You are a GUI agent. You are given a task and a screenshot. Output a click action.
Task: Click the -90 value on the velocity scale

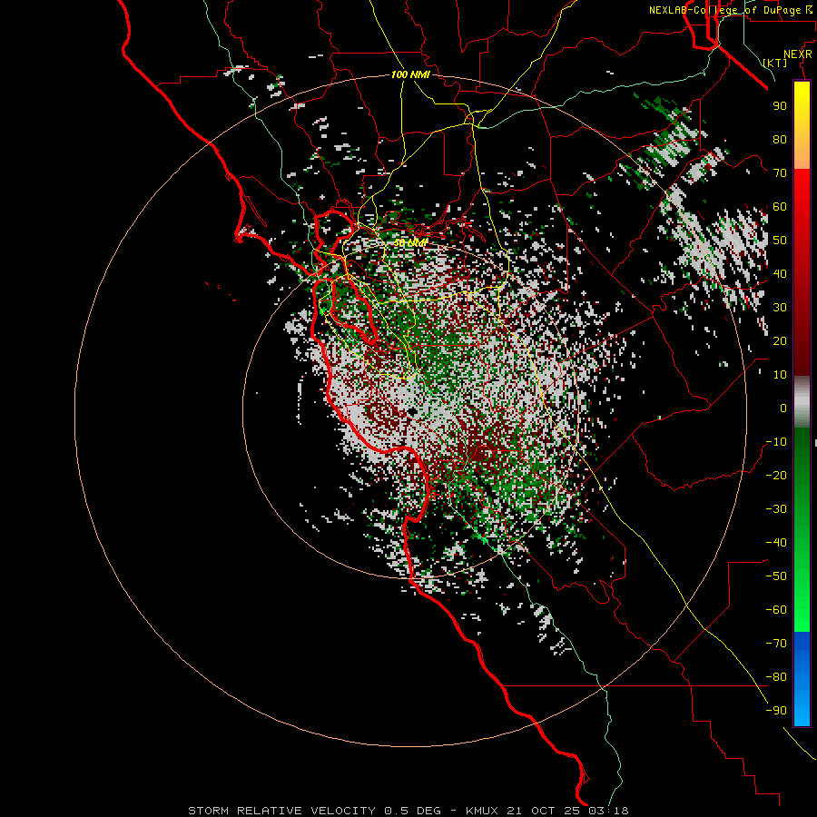[776, 711]
